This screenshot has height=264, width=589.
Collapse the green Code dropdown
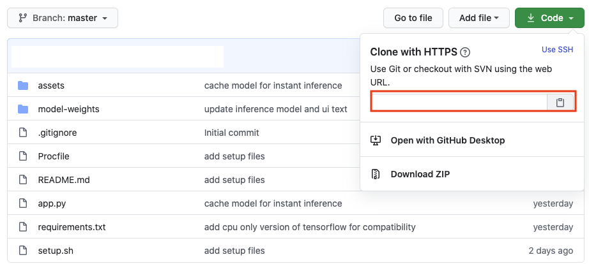[549, 18]
